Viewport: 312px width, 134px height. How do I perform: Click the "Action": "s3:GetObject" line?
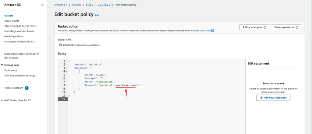click(x=99, y=82)
